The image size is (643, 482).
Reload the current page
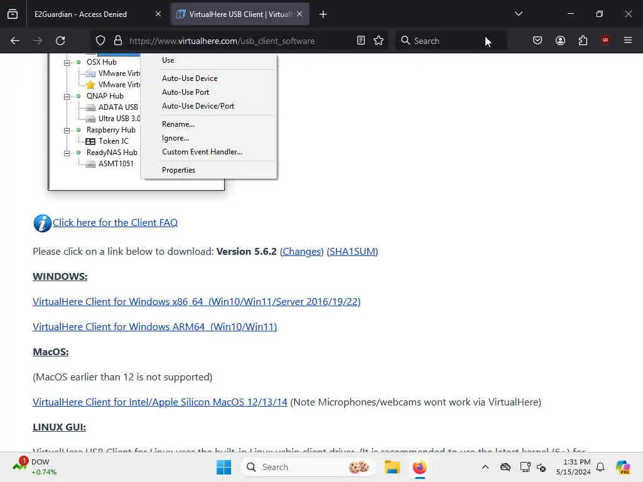point(60,41)
